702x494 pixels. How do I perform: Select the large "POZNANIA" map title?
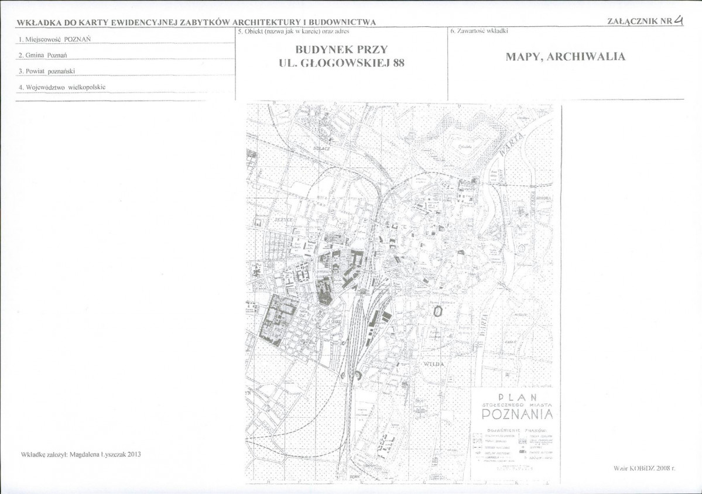click(518, 414)
